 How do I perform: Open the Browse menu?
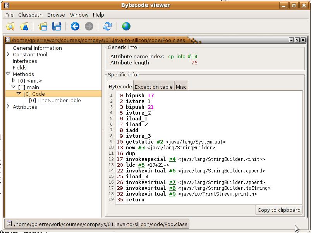pos(56,15)
